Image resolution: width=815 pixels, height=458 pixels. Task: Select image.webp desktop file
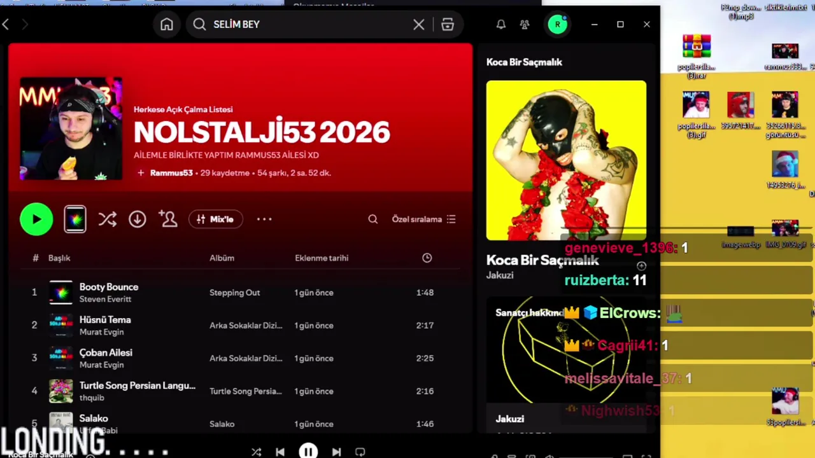[741, 236]
